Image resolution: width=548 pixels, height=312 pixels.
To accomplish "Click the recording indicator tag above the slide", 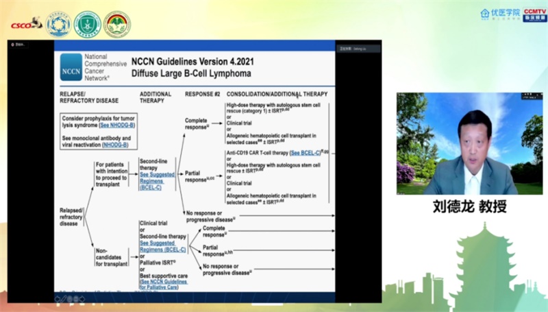I will pos(18,45).
